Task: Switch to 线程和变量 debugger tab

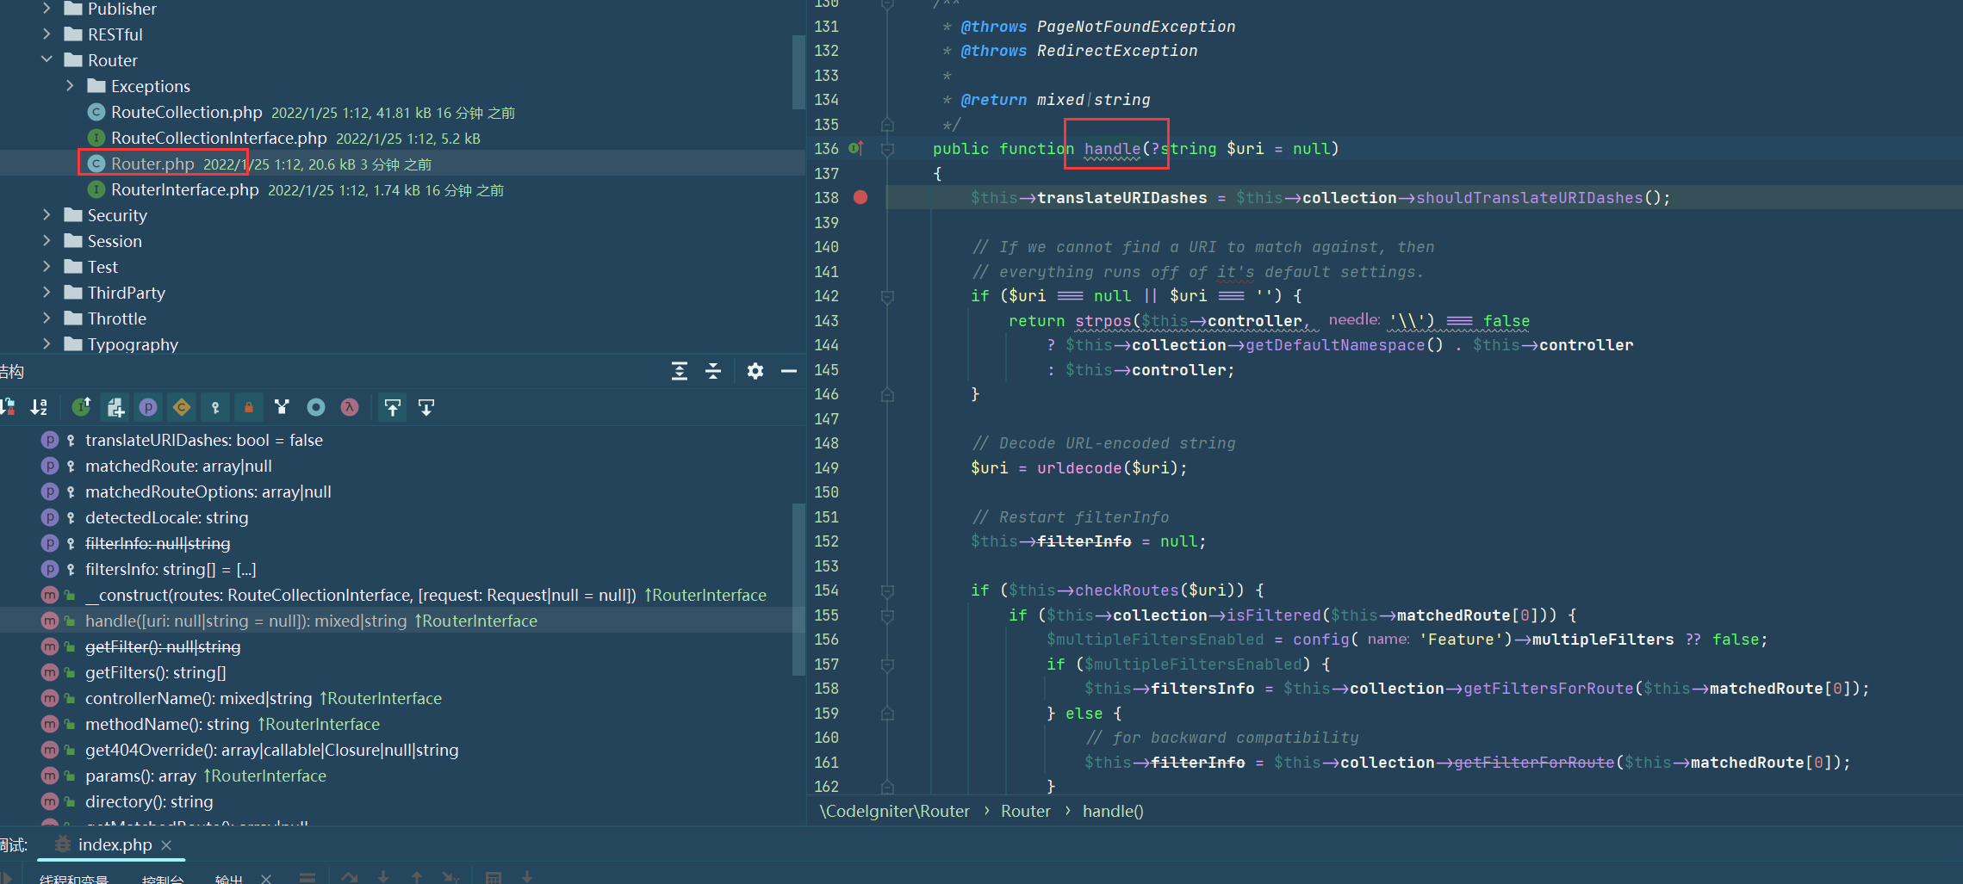Action: [x=74, y=879]
